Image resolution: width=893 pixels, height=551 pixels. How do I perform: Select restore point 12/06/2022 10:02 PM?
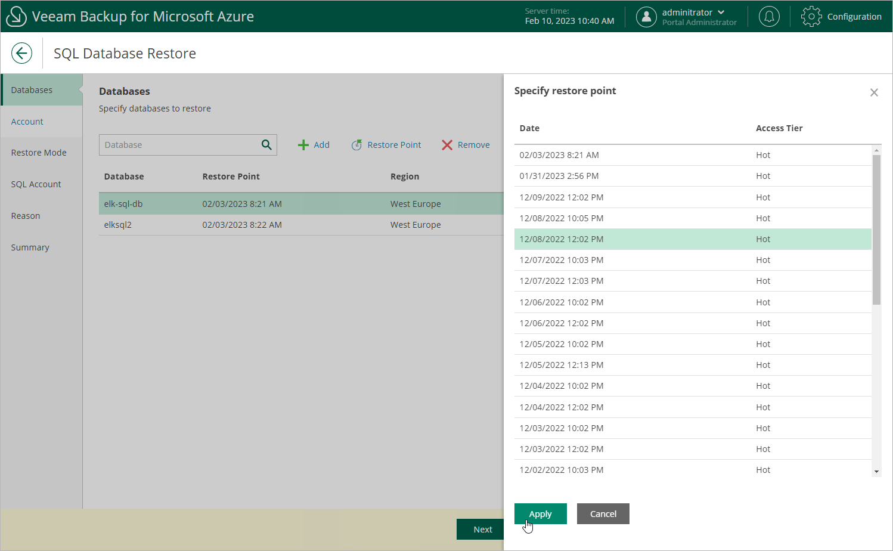click(x=693, y=302)
